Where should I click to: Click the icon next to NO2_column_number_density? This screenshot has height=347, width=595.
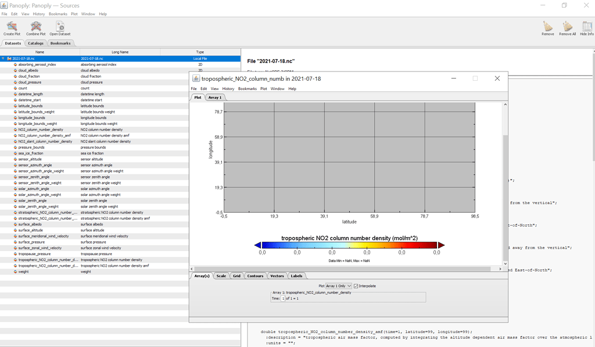click(16, 129)
